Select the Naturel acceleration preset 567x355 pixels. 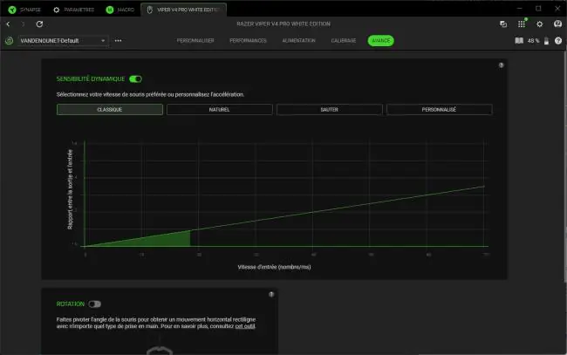pos(220,110)
